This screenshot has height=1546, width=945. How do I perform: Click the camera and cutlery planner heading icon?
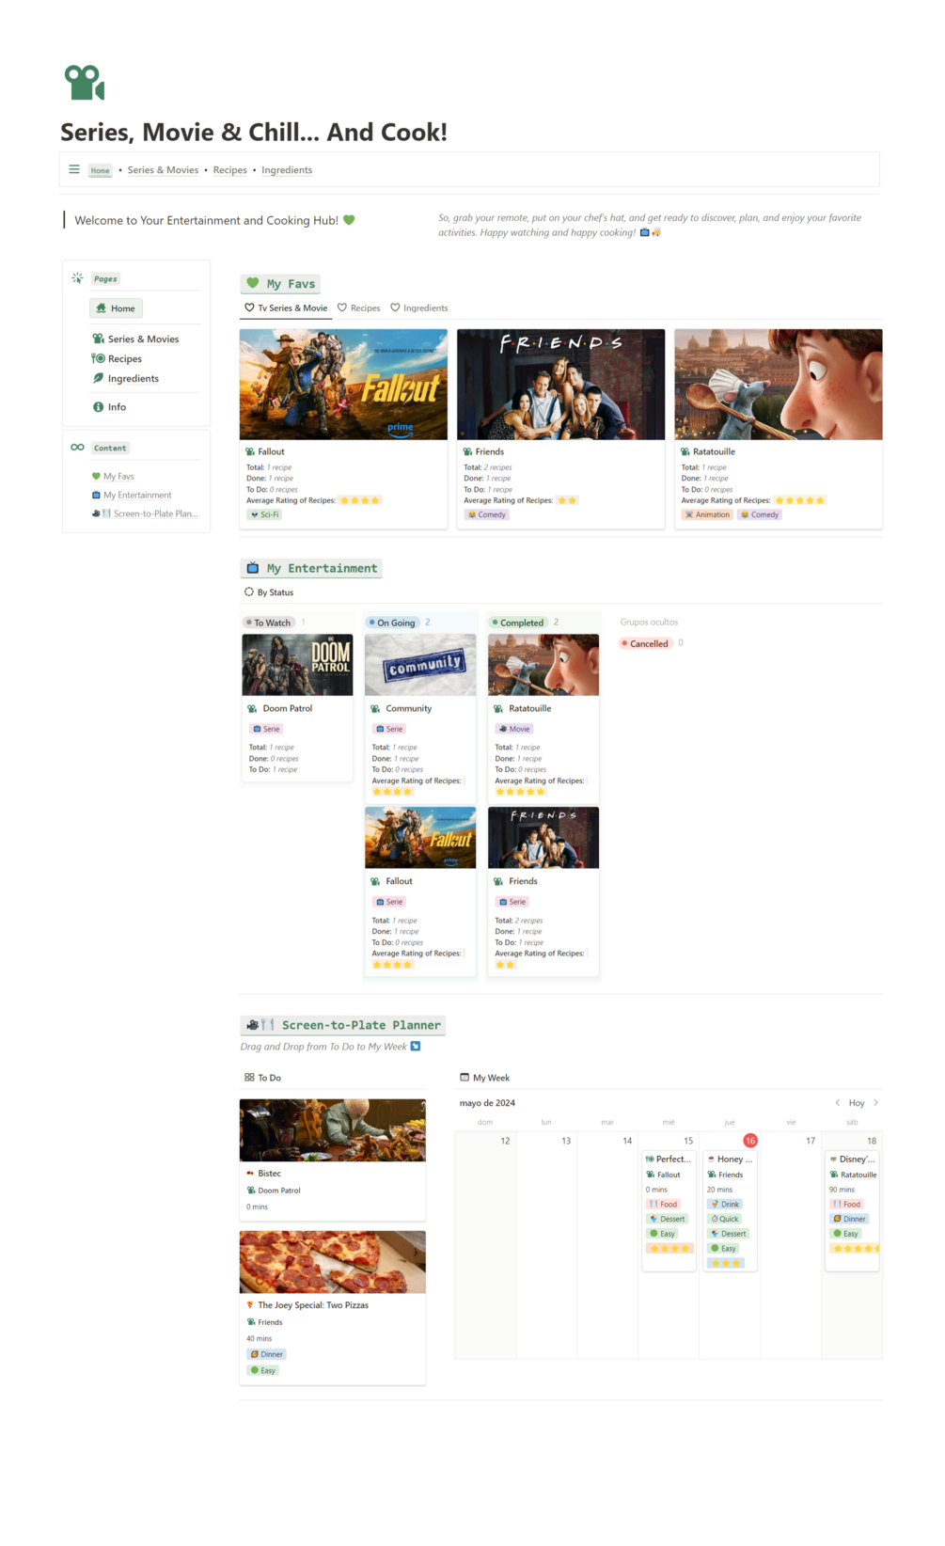tap(260, 1025)
